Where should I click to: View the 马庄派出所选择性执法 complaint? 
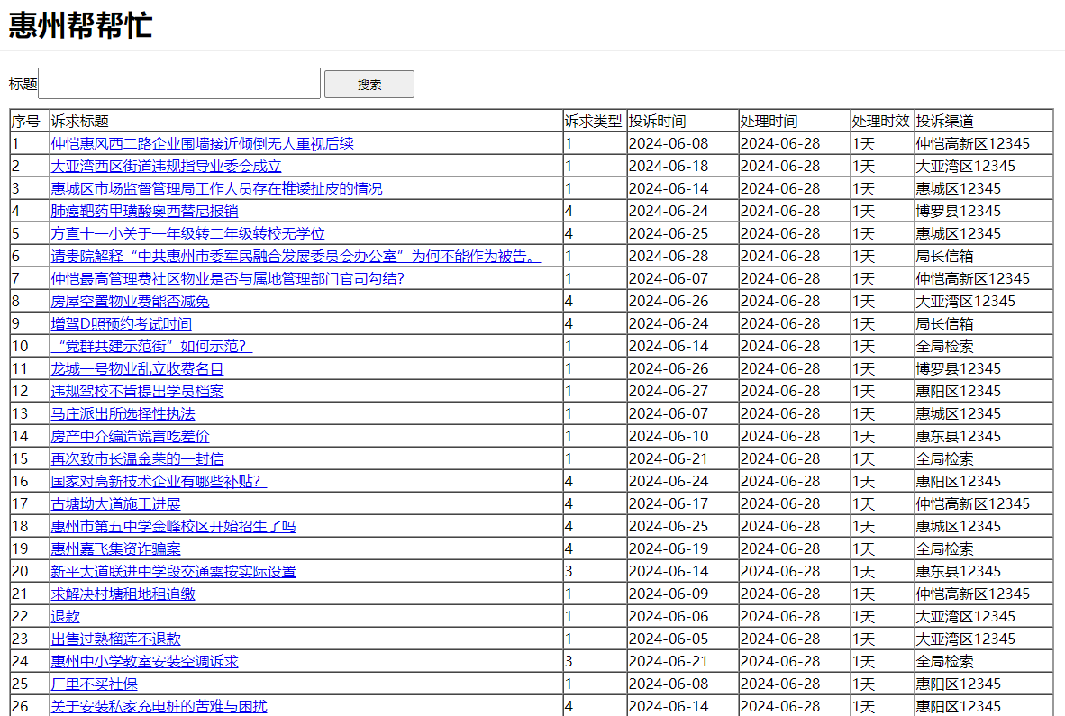tap(123, 413)
